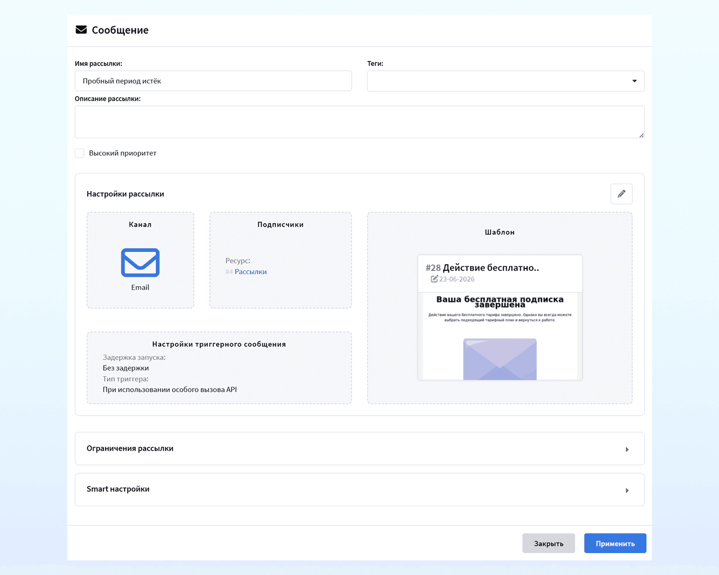The image size is (719, 575).
Task: Click 'При использовании особого вызова API' text
Action: click(x=170, y=389)
